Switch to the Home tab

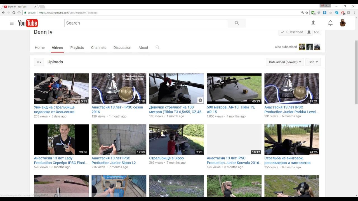(40, 47)
